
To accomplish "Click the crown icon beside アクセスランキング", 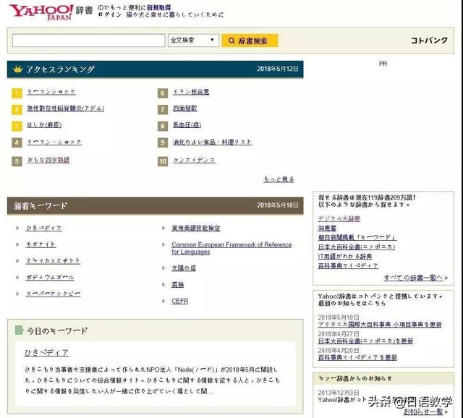I will tap(17, 69).
